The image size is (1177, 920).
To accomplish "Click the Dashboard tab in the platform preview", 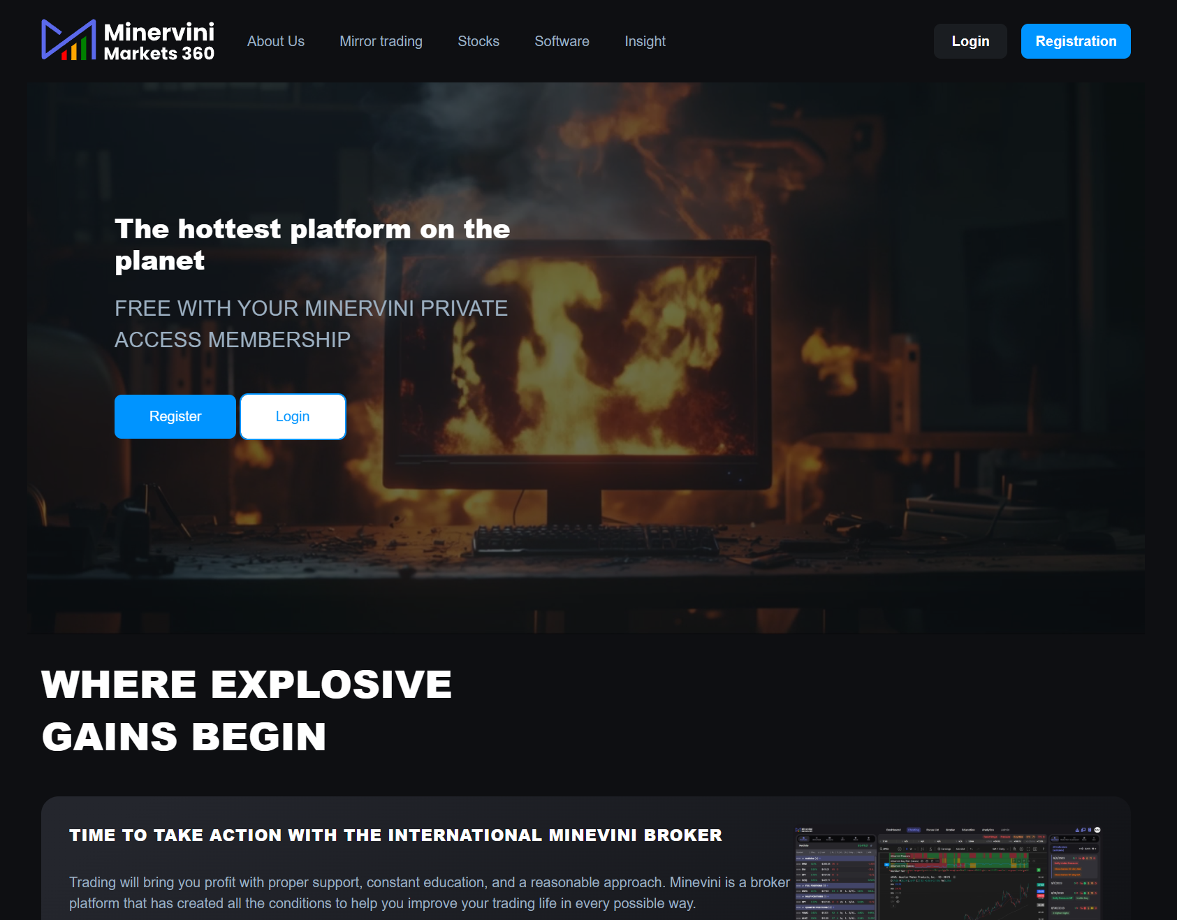I will (893, 830).
